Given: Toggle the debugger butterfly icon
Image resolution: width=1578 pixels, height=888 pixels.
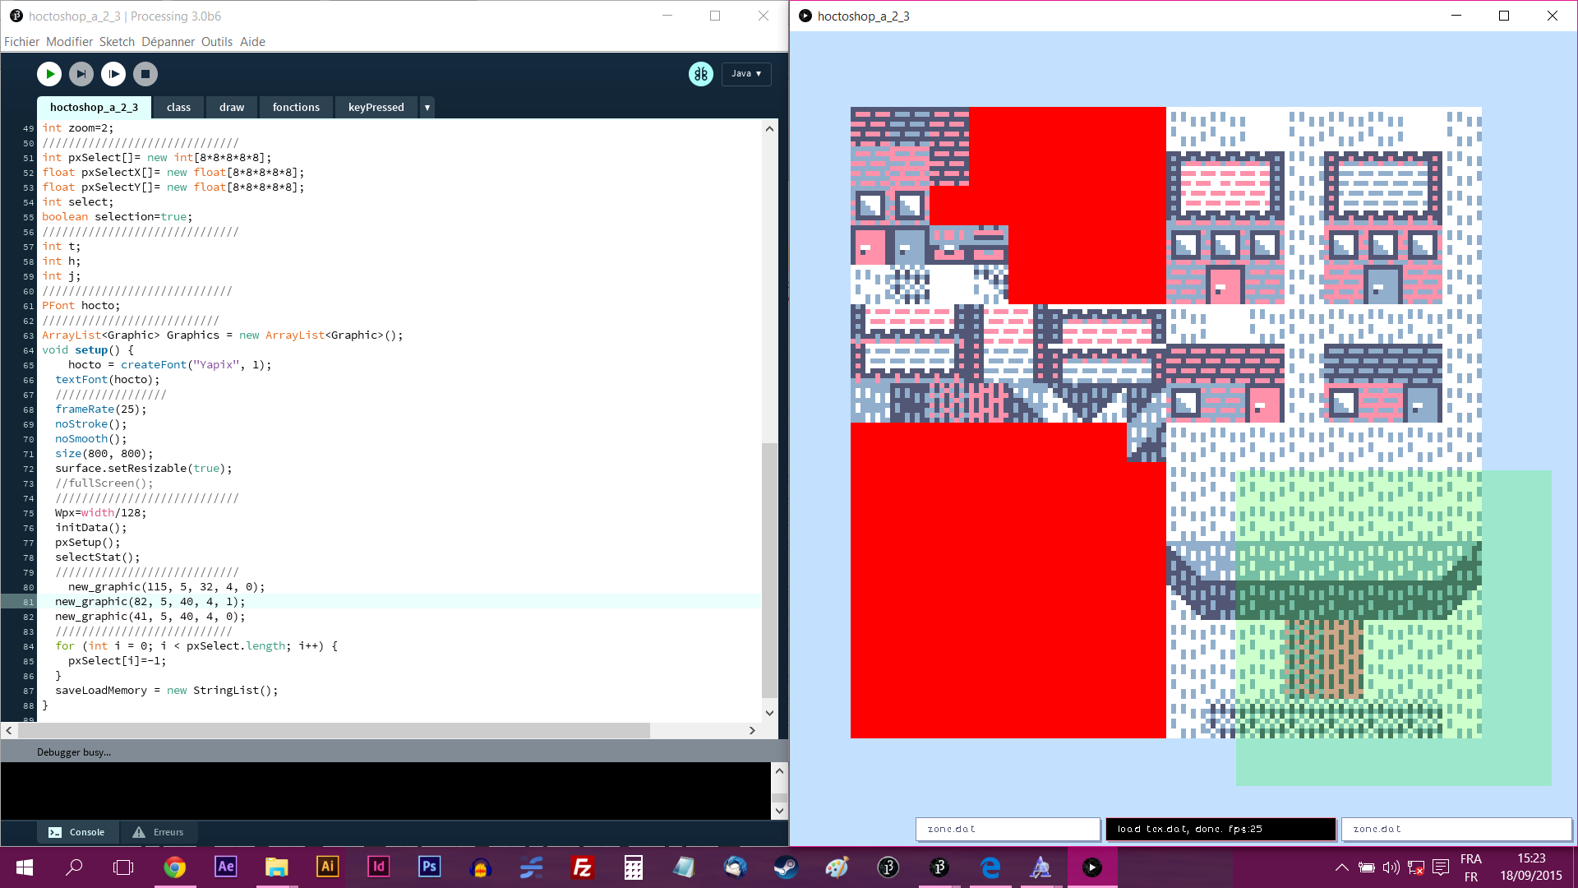Looking at the screenshot, I should (701, 74).
